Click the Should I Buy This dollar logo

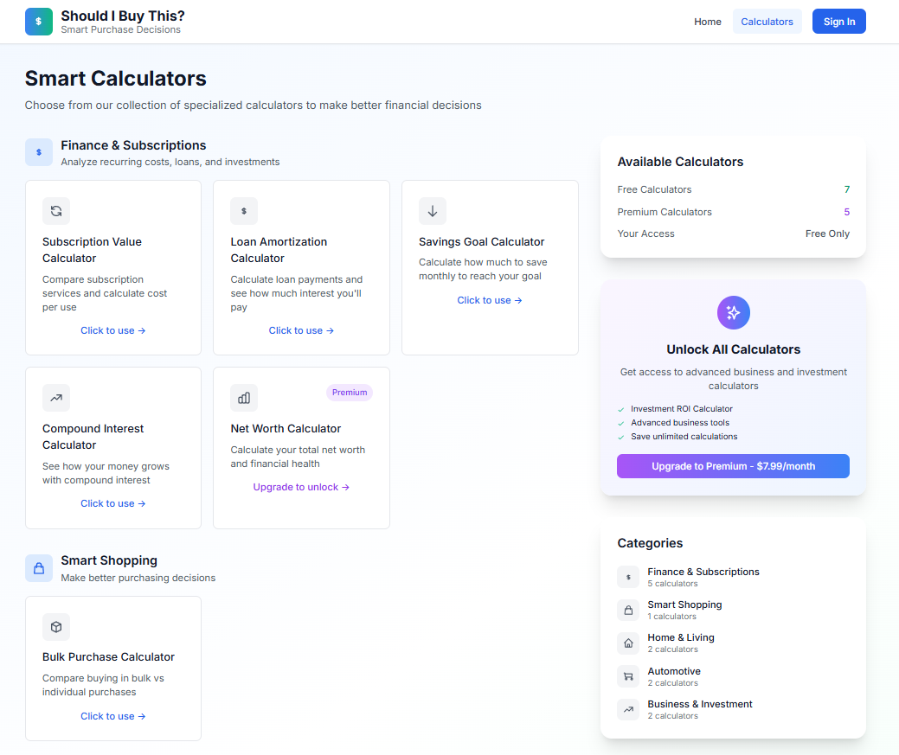(x=38, y=22)
